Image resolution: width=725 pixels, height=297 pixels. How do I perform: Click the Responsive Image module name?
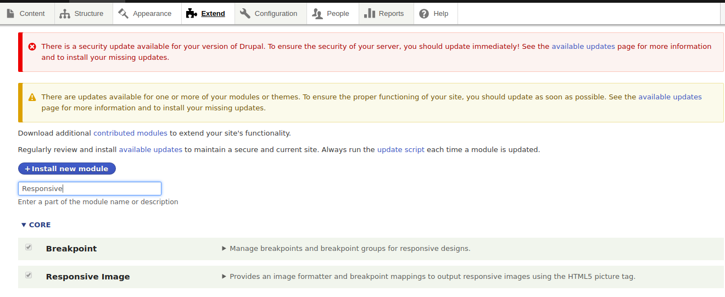click(x=88, y=277)
